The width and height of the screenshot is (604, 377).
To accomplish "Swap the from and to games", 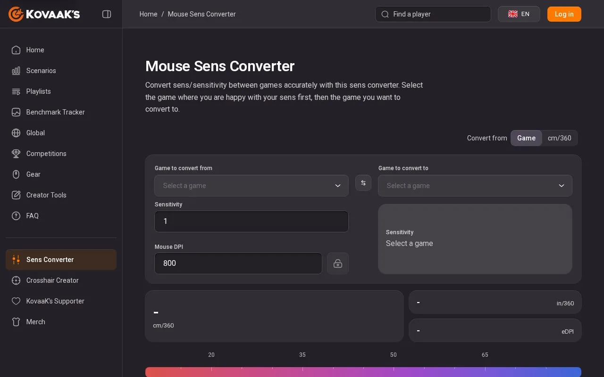I will point(363,183).
